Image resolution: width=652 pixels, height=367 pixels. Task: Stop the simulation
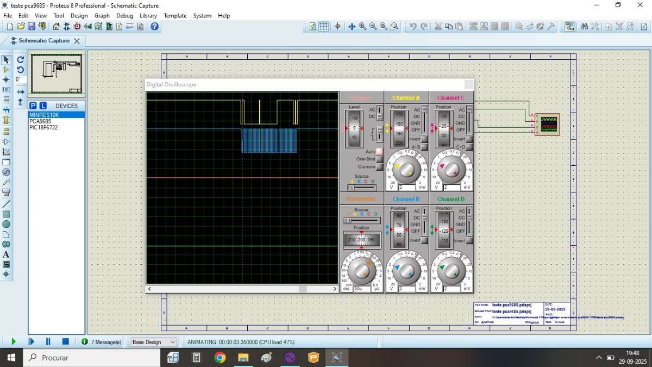(65, 341)
